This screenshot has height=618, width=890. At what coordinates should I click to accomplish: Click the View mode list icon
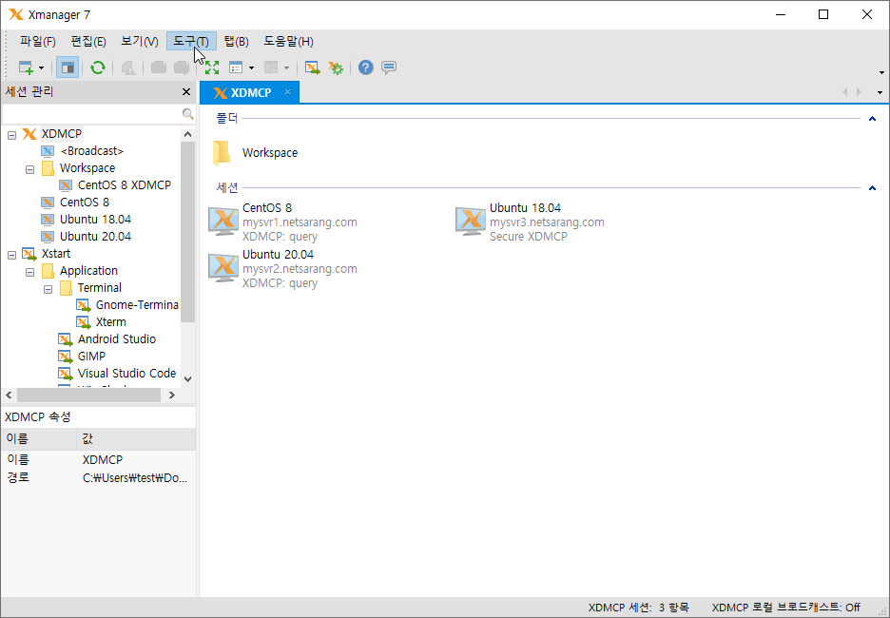236,68
